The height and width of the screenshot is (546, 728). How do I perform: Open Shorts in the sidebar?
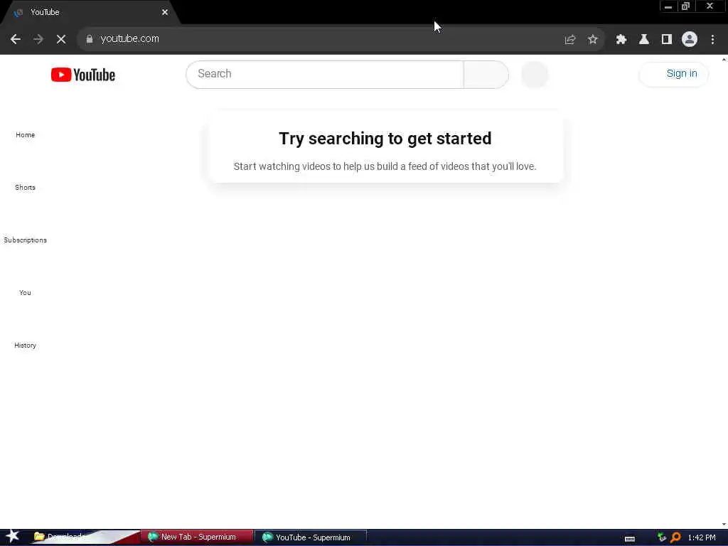[25, 187]
